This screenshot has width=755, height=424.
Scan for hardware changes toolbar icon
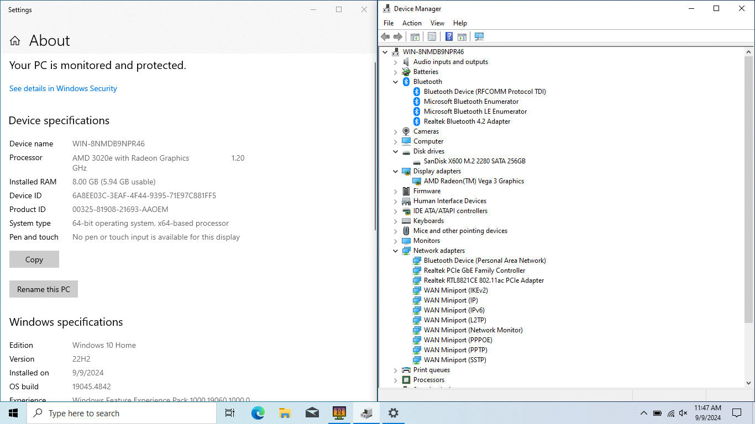479,36
